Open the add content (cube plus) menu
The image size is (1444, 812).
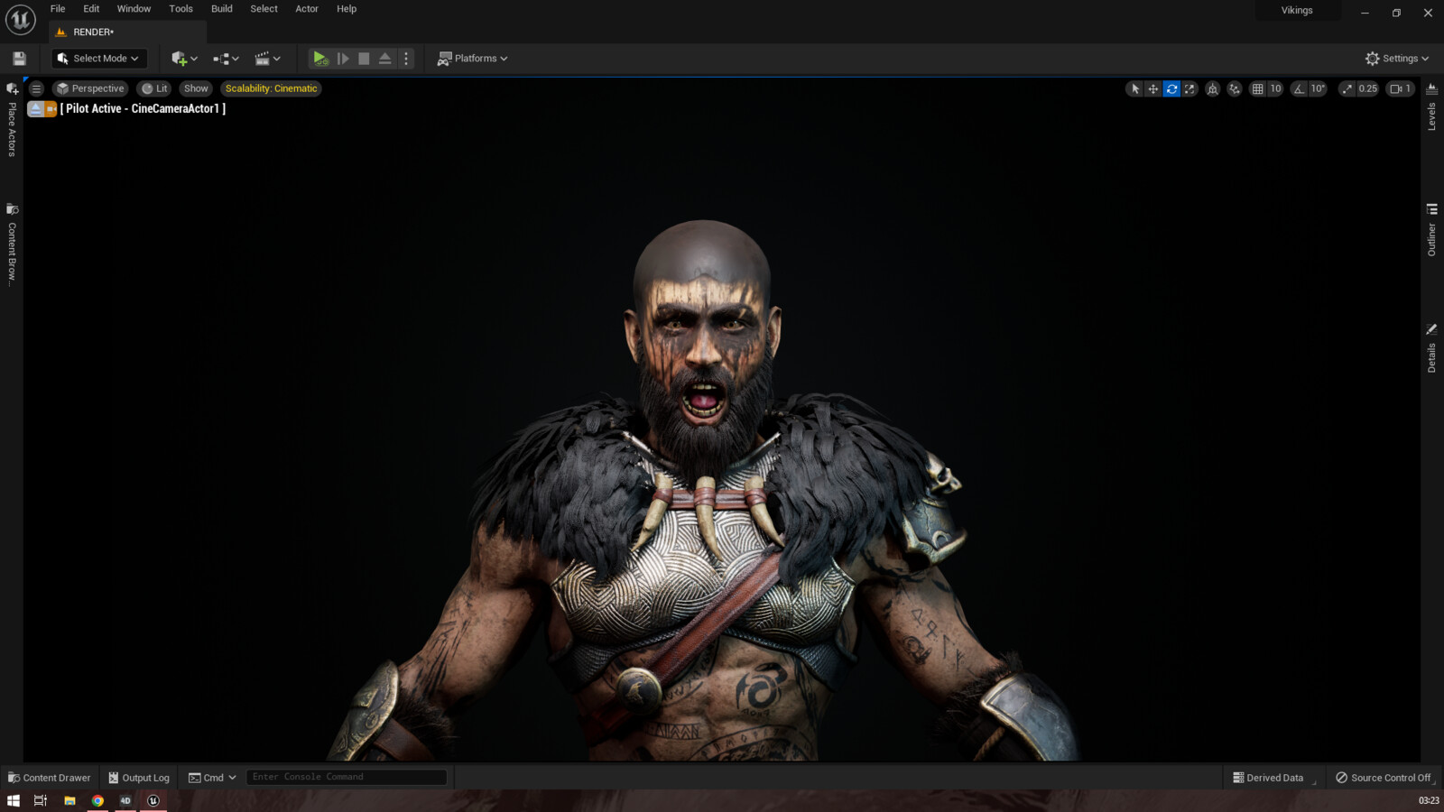(x=184, y=59)
